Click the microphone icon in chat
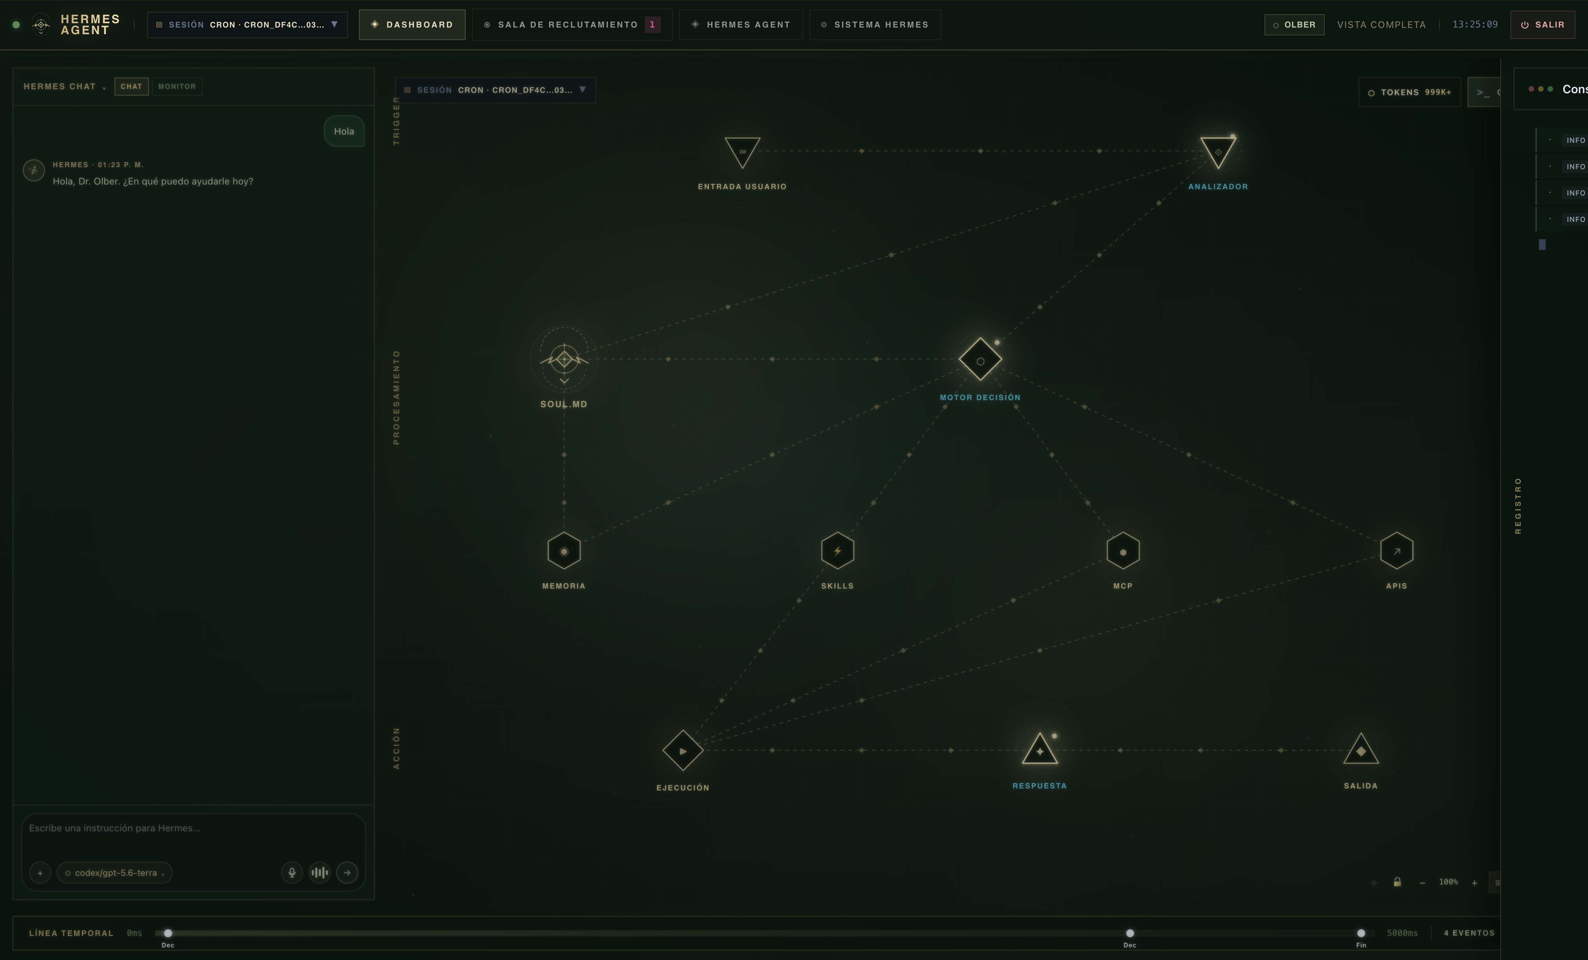The height and width of the screenshot is (960, 1588). [x=292, y=872]
